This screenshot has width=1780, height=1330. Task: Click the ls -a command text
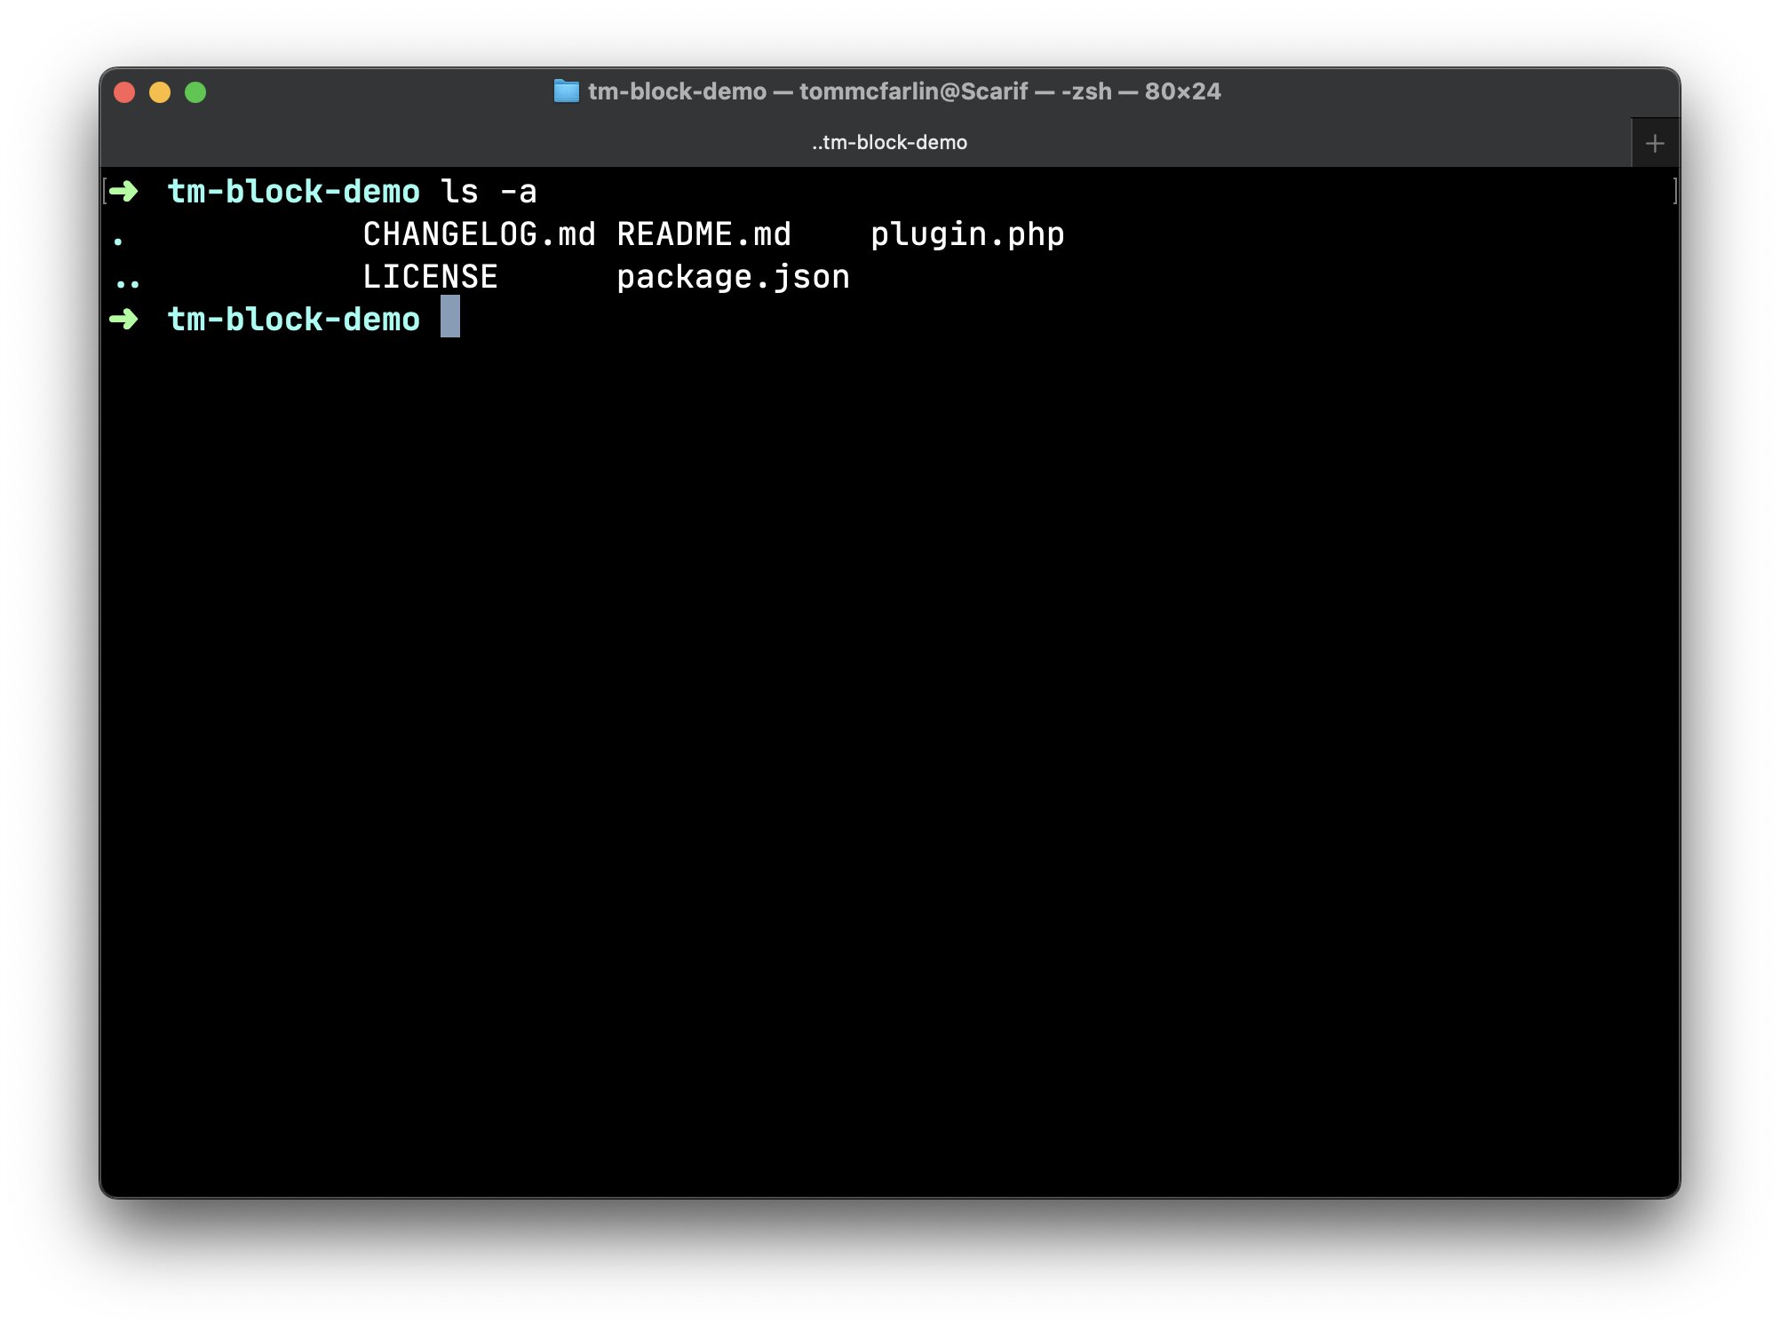pos(489,191)
